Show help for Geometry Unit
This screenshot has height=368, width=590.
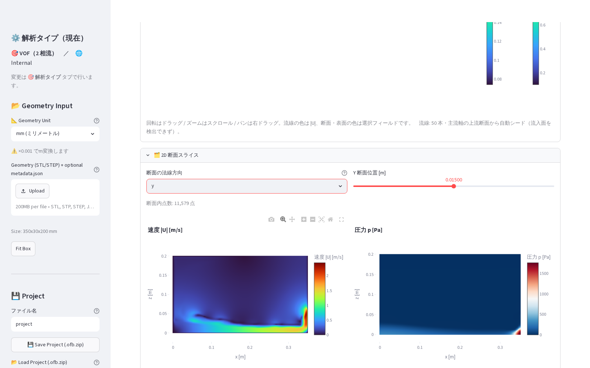click(97, 121)
